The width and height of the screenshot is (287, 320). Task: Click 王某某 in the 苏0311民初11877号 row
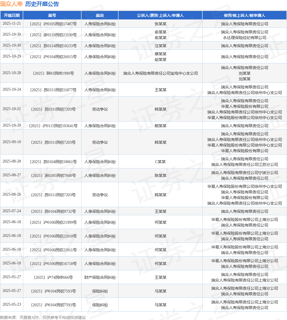coord(160,90)
